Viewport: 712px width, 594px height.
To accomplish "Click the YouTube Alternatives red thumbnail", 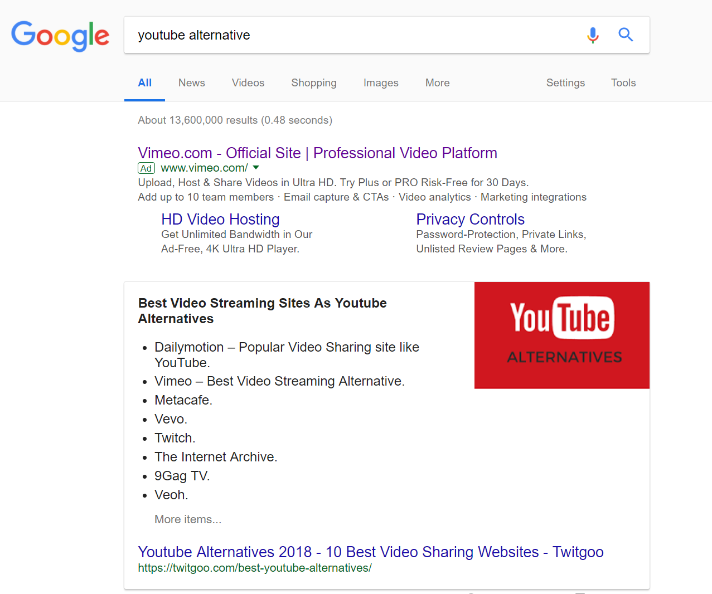I will coord(562,335).
